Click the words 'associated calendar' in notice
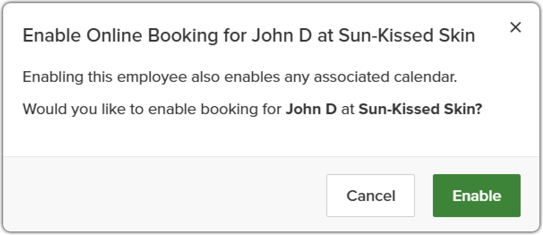This screenshot has width=543, height=235. tap(385, 77)
